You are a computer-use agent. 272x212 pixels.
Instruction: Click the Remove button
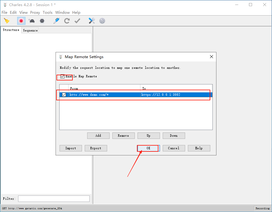point(123,136)
